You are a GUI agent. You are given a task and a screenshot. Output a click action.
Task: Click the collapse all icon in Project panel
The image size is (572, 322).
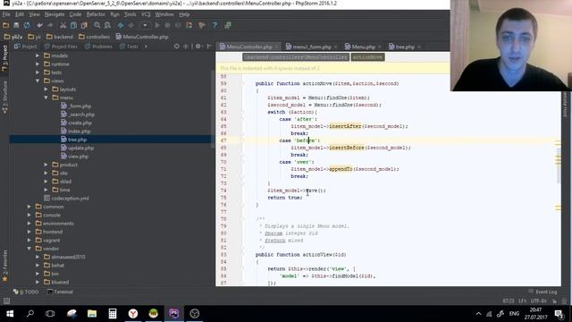(186, 47)
